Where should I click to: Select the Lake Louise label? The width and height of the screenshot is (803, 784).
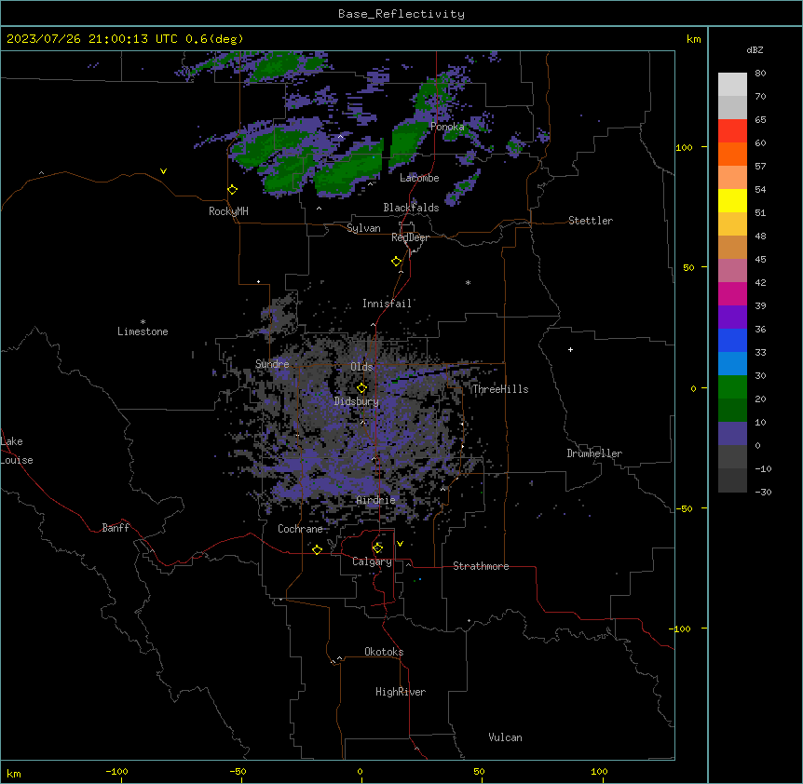(17, 451)
